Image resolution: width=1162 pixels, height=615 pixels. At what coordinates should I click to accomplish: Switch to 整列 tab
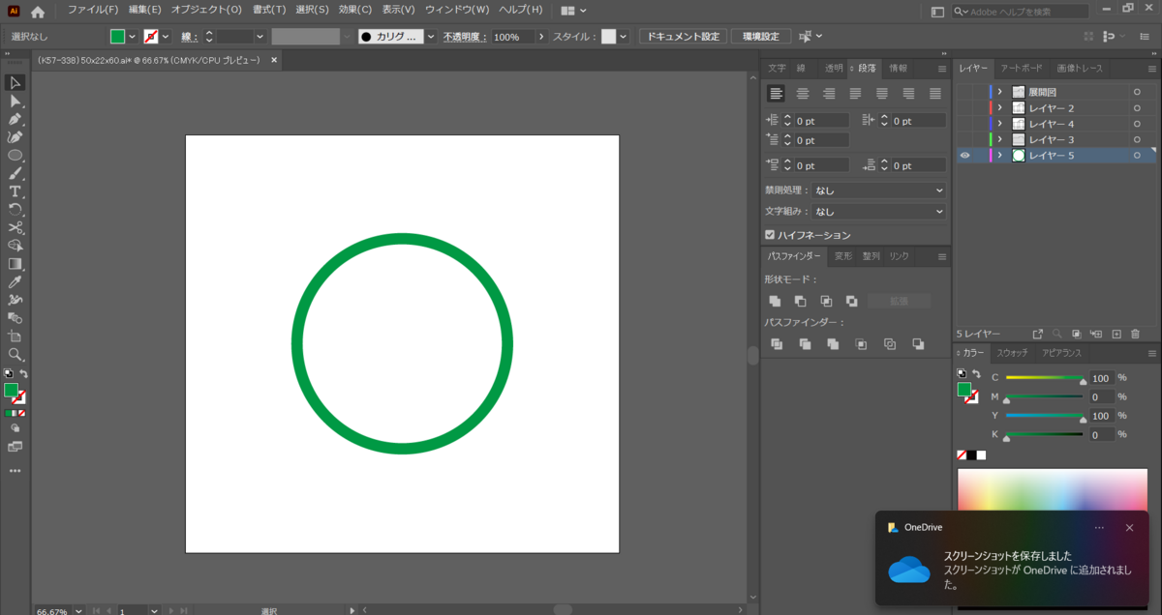(871, 256)
